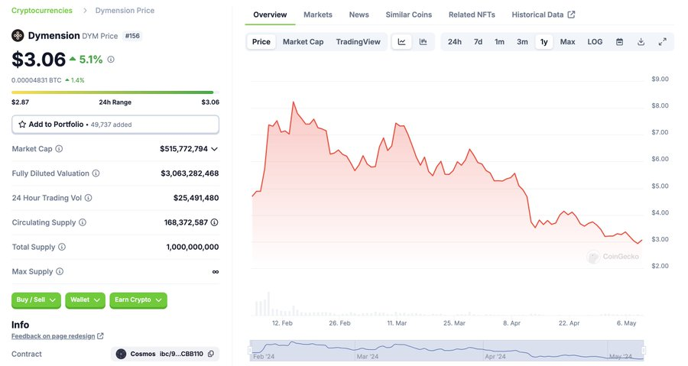This screenshot has height=366, width=688.
Task: Download chart data icon
Action: click(x=641, y=41)
